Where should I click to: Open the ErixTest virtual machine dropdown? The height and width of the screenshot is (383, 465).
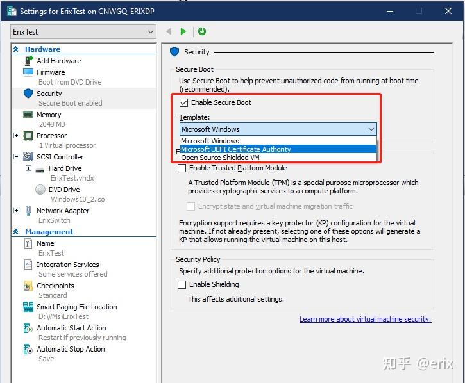tap(83, 31)
